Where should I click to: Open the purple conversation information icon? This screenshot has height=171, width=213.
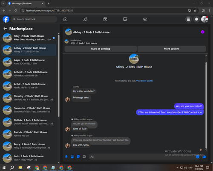pos(202,32)
